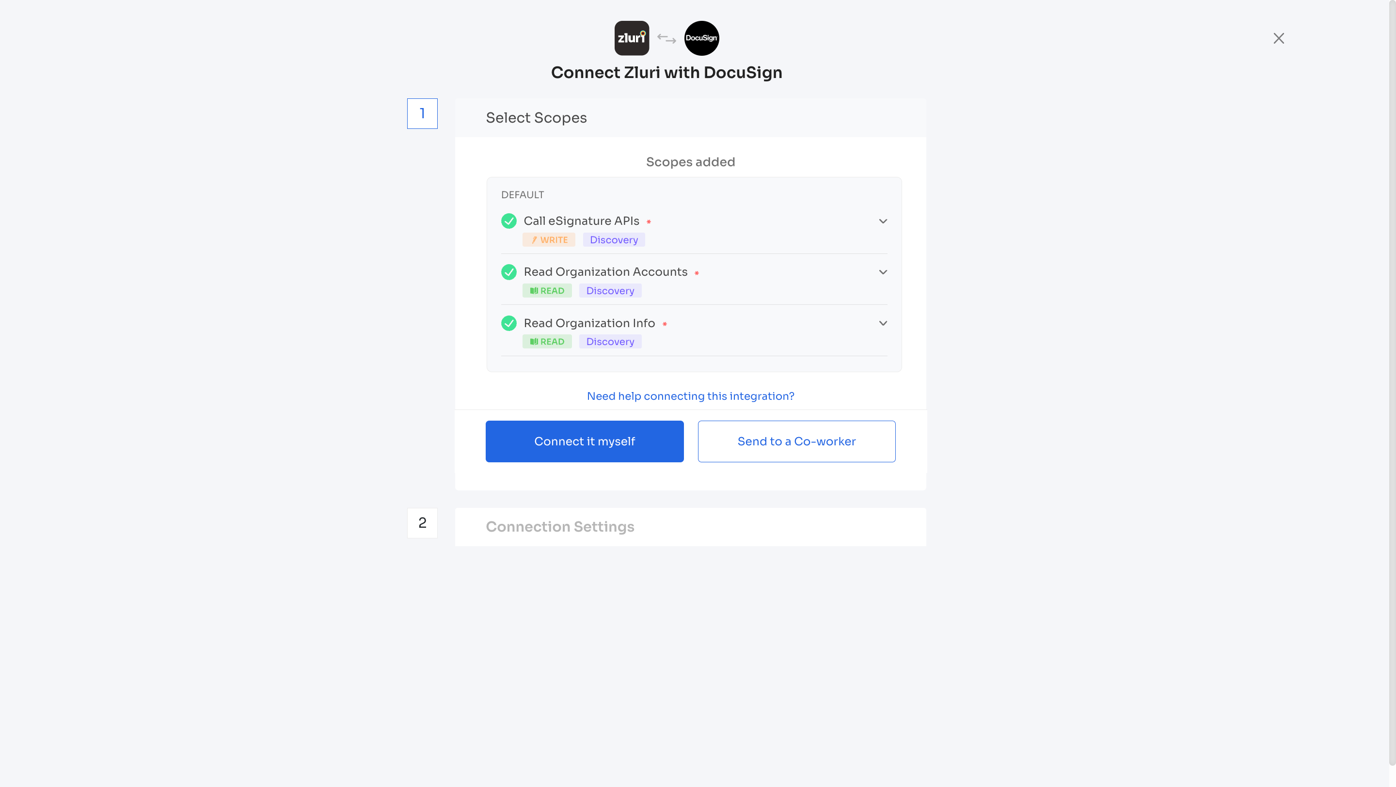This screenshot has height=787, width=1396.
Task: Expand the Read Organization Accounts scope details
Action: point(883,272)
